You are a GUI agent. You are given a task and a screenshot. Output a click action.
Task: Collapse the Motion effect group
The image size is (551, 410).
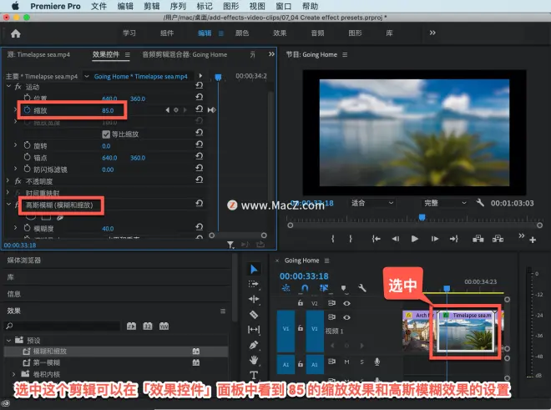(9, 86)
